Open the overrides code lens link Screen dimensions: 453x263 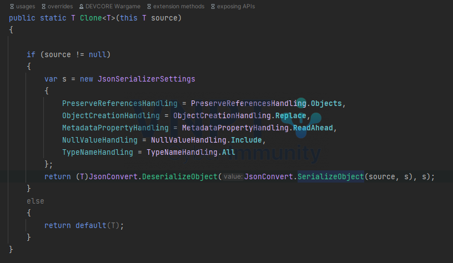[61, 7]
